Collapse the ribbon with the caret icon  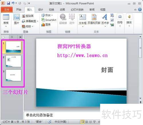click(x=135, y=10)
